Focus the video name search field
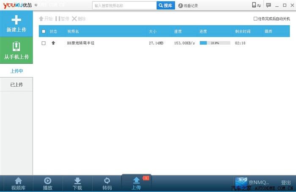The width and height of the screenshot is (296, 192). click(124, 6)
